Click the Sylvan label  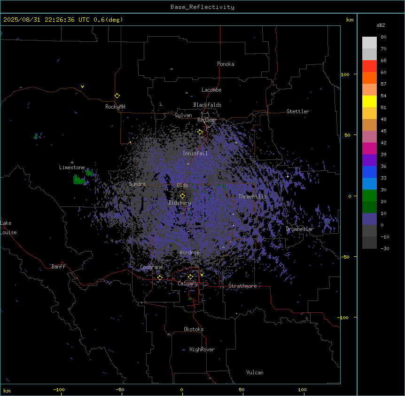click(183, 115)
